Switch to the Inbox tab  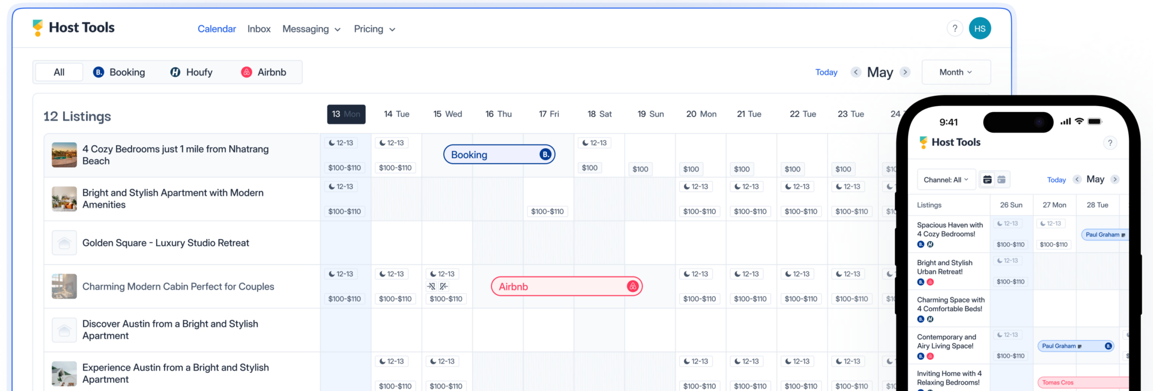(259, 29)
